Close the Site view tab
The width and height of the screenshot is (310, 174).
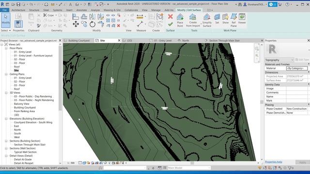(119, 41)
